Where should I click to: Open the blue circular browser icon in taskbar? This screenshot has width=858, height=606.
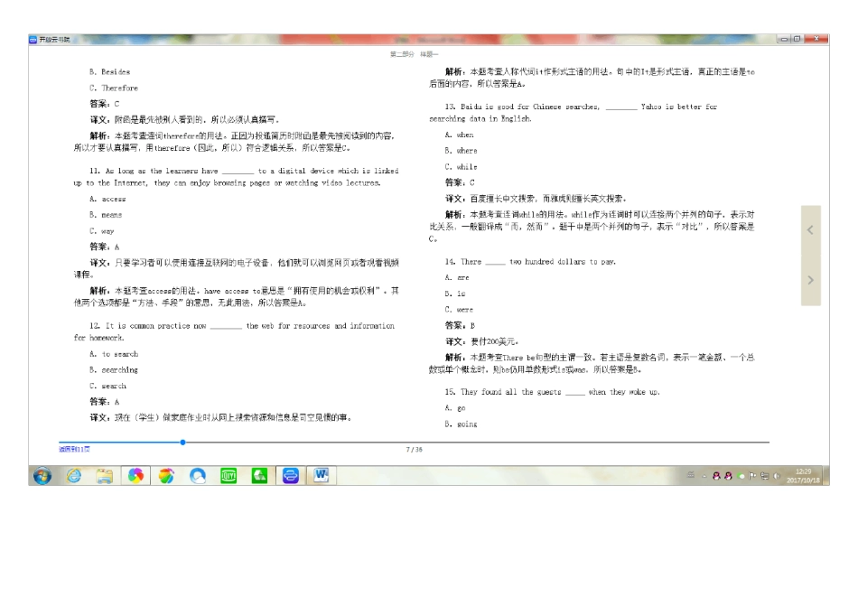(x=198, y=476)
